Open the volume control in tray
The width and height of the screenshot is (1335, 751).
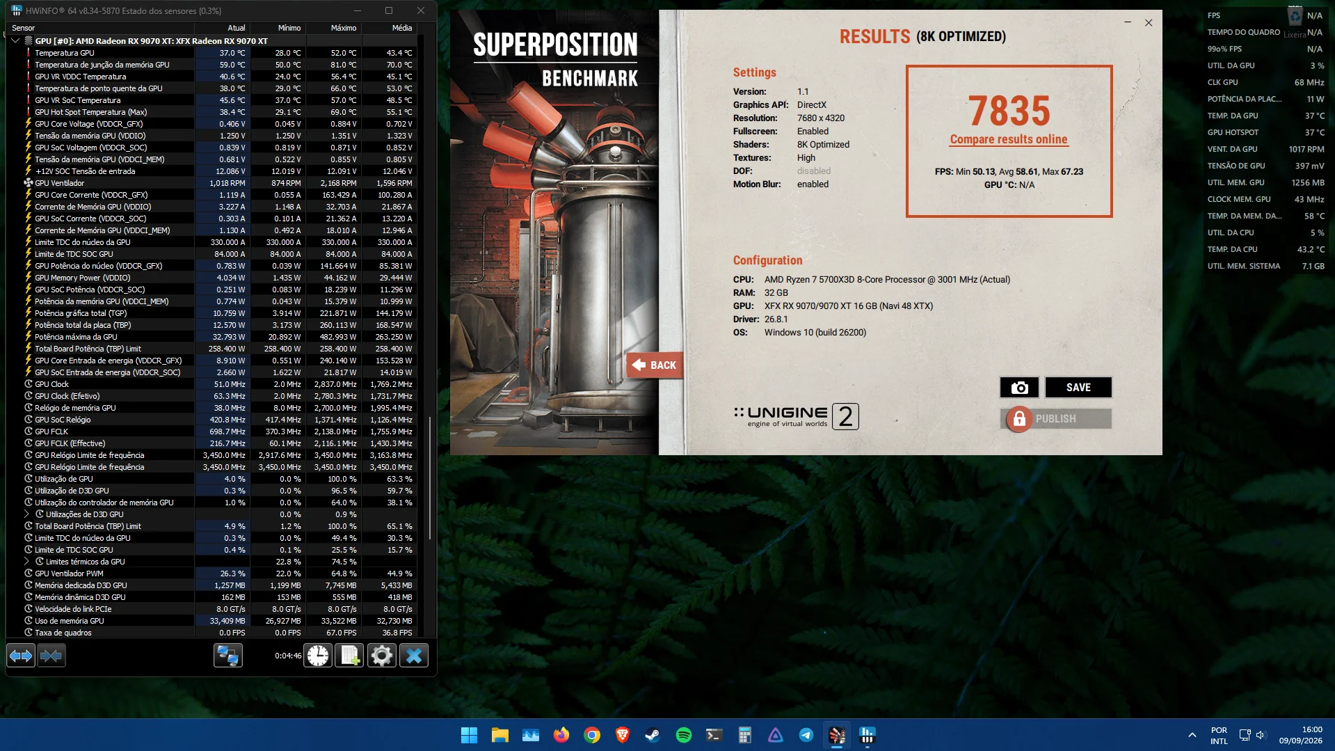click(1261, 735)
